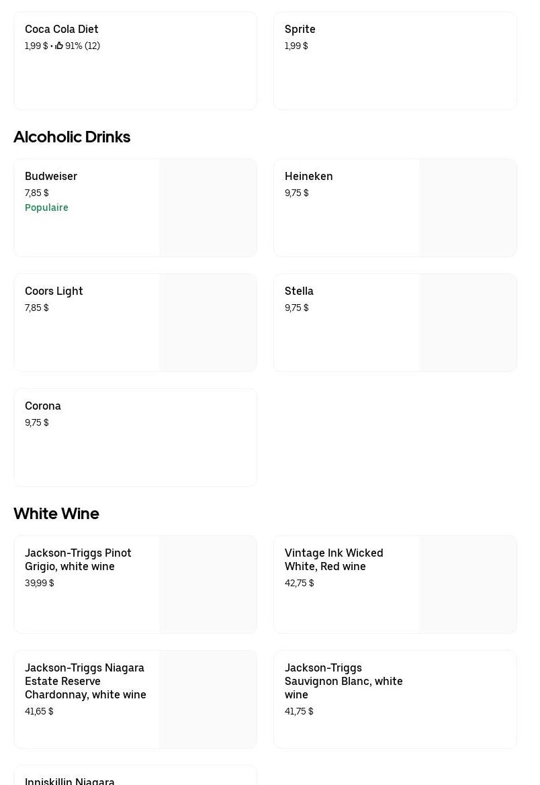
Task: Click the Budweiser product image placeholder
Action: point(208,208)
